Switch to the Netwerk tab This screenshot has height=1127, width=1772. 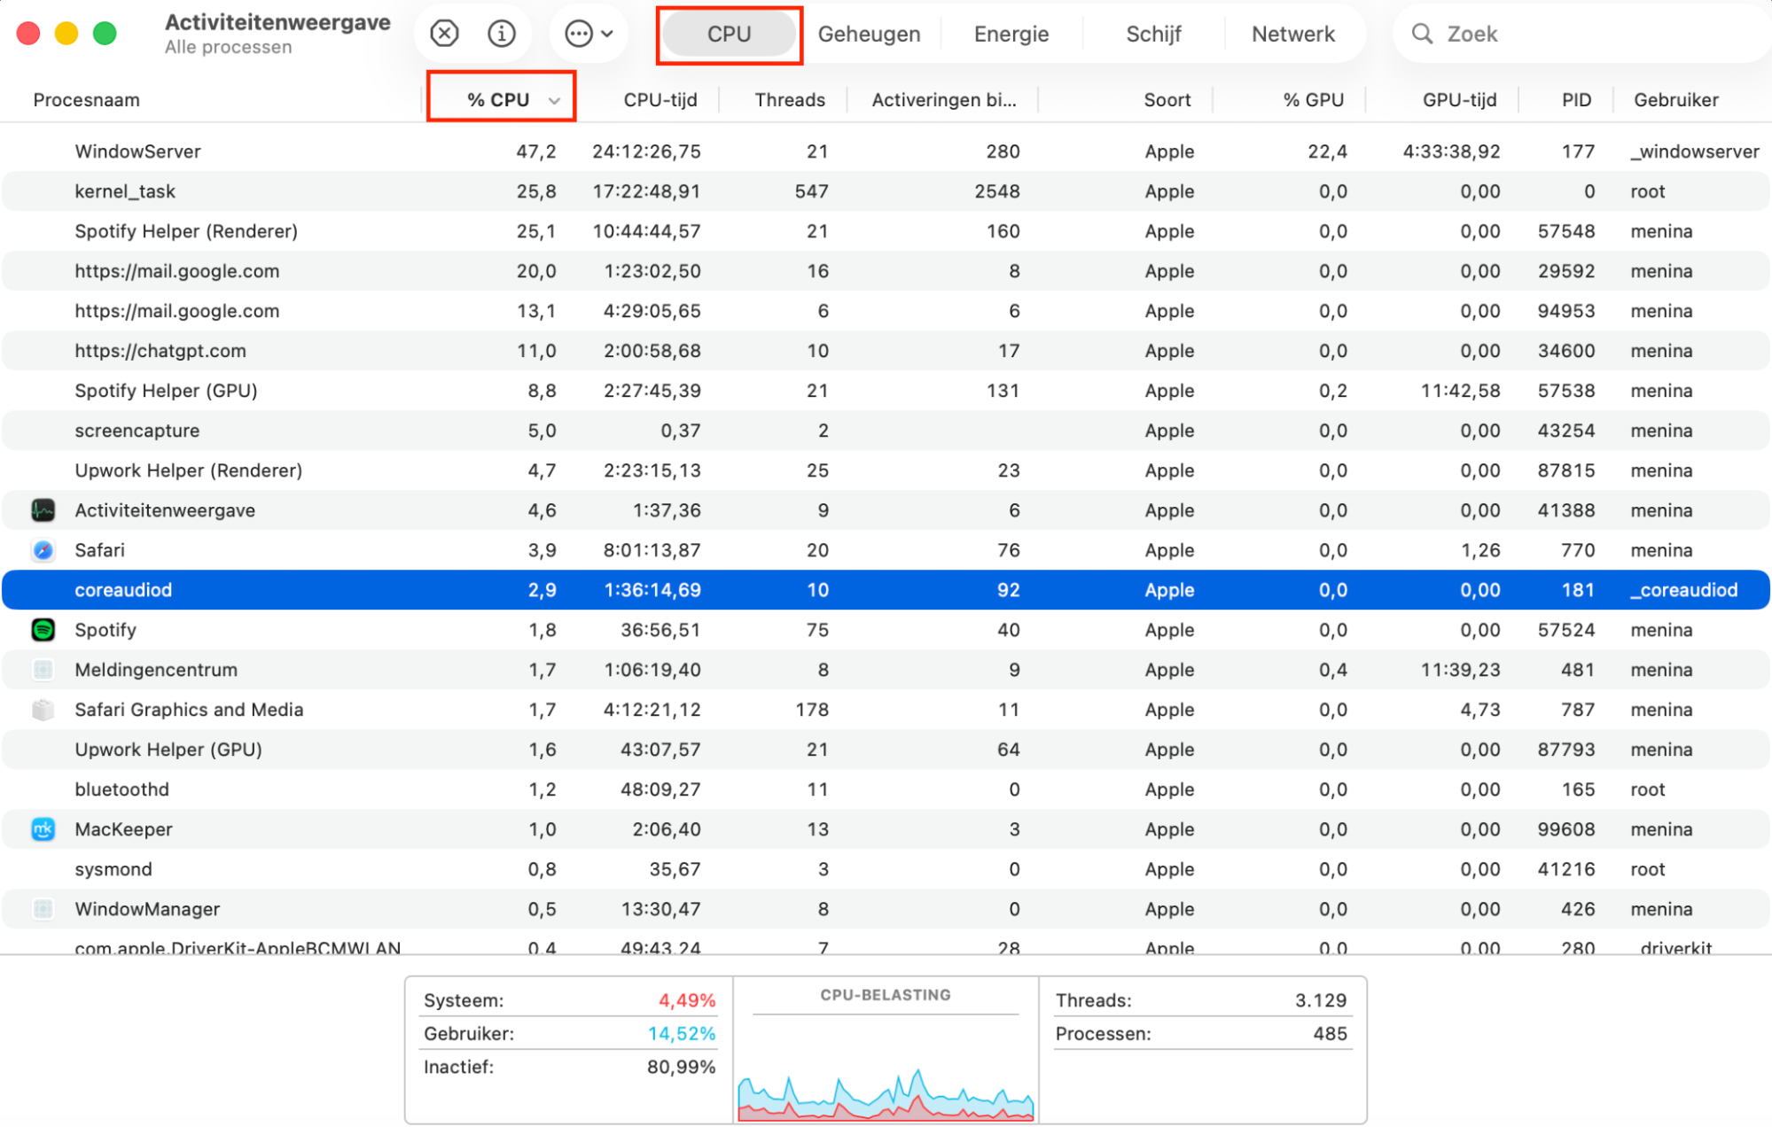pyautogui.click(x=1292, y=34)
